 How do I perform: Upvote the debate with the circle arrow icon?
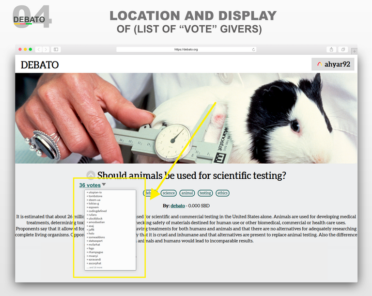(x=91, y=175)
